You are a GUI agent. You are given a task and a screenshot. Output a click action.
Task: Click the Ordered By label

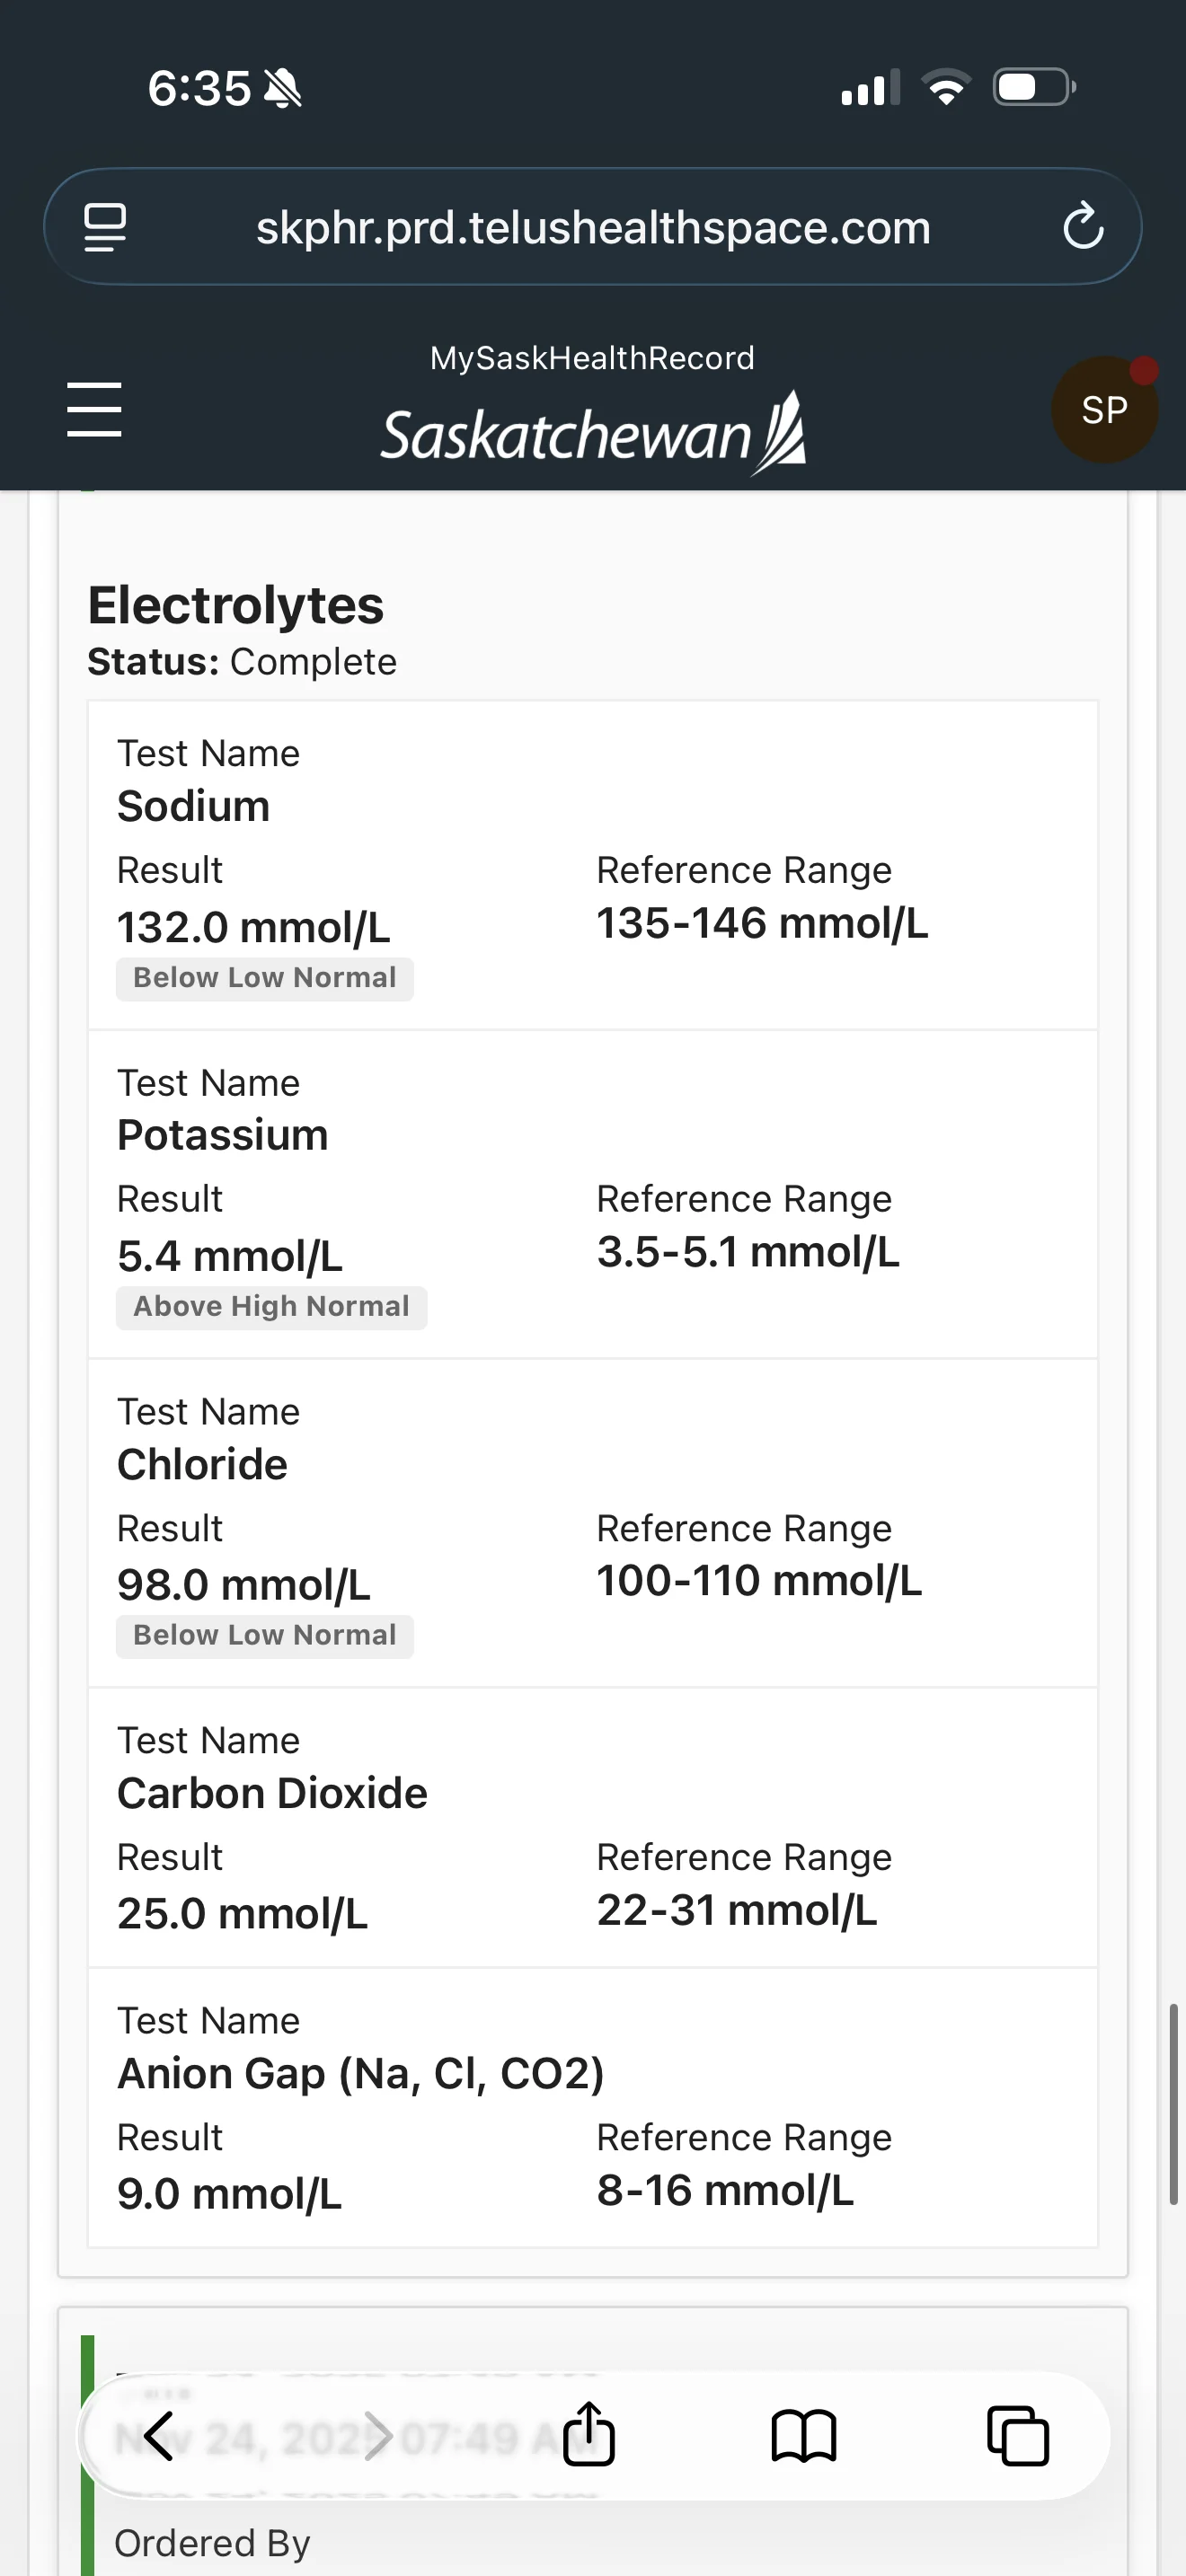213,2542
